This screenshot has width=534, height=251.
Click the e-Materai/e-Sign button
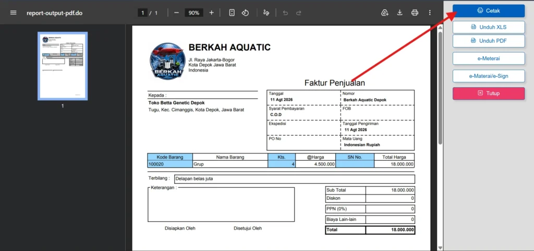489,76
